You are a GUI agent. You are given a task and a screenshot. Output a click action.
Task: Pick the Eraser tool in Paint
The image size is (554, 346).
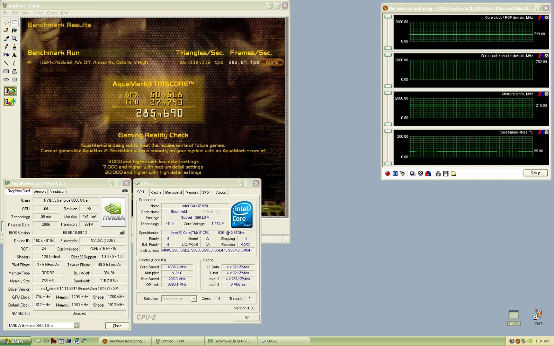pyautogui.click(x=6, y=30)
